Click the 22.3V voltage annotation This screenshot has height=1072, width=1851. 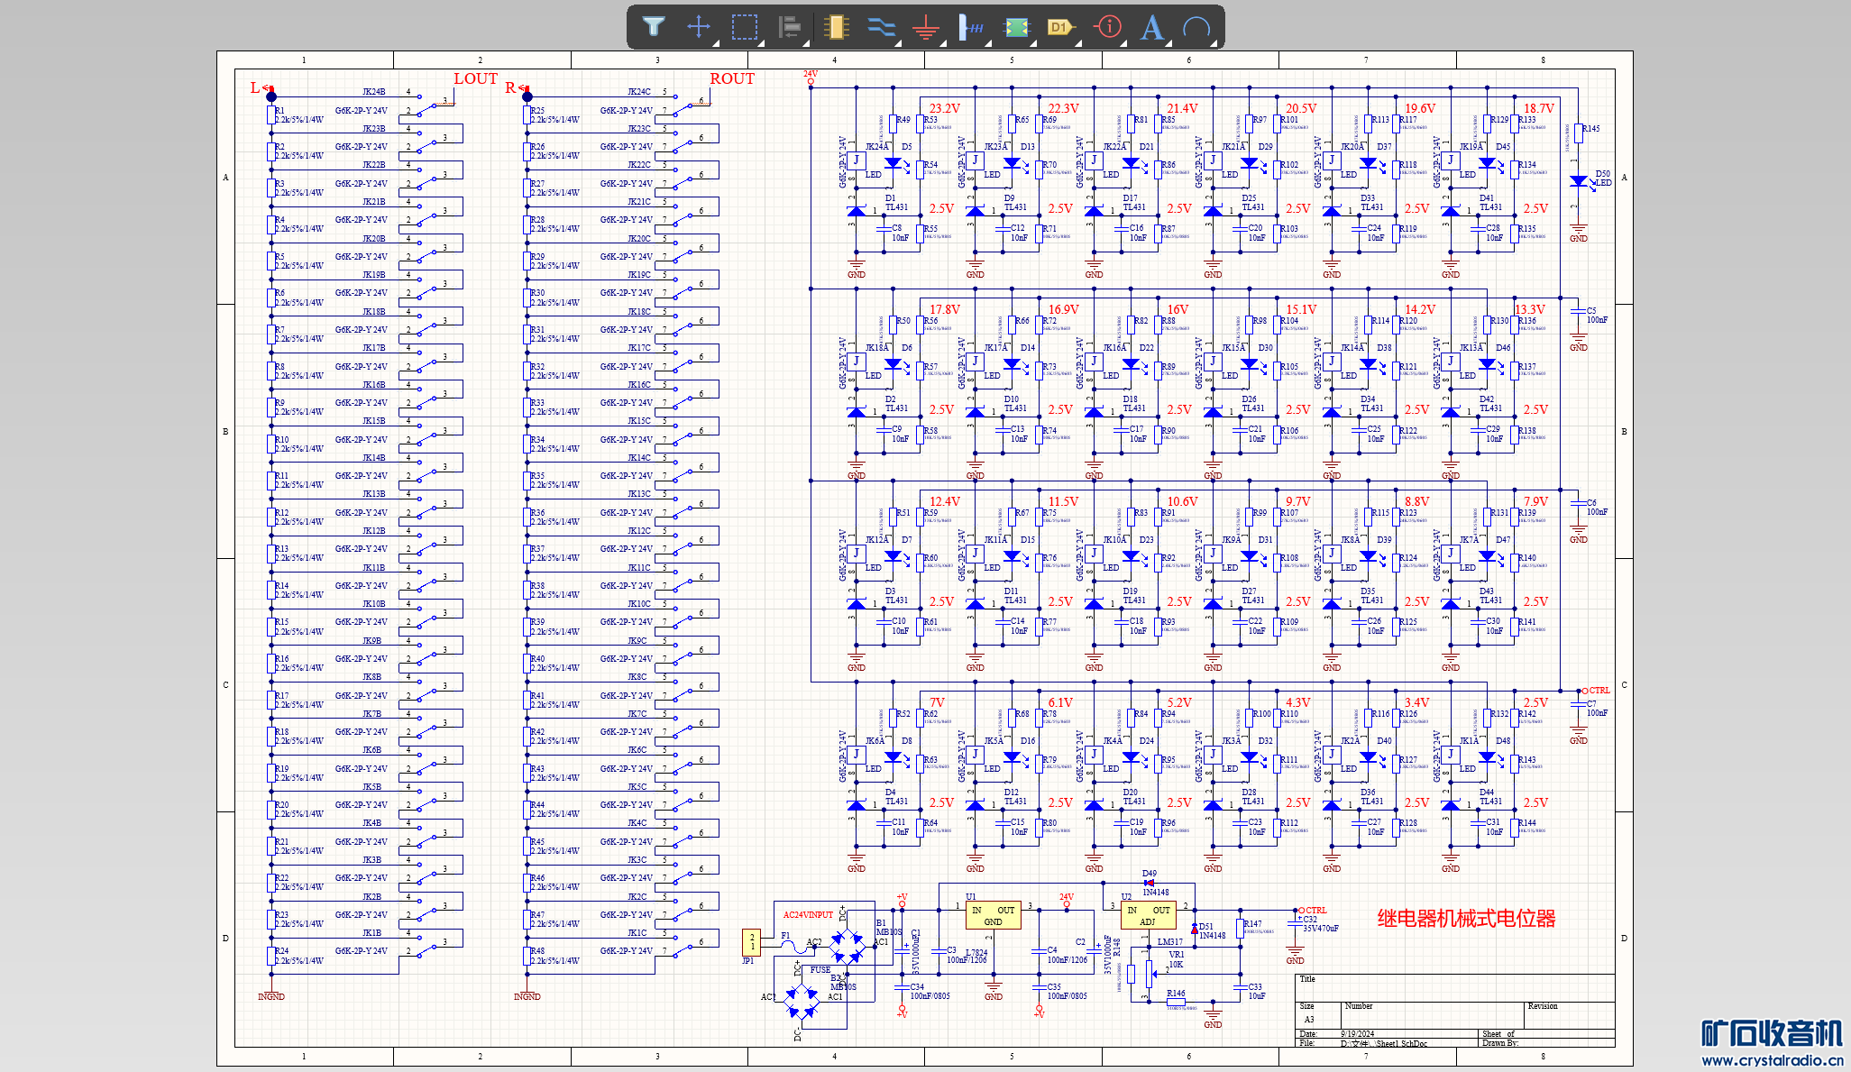point(1063,108)
